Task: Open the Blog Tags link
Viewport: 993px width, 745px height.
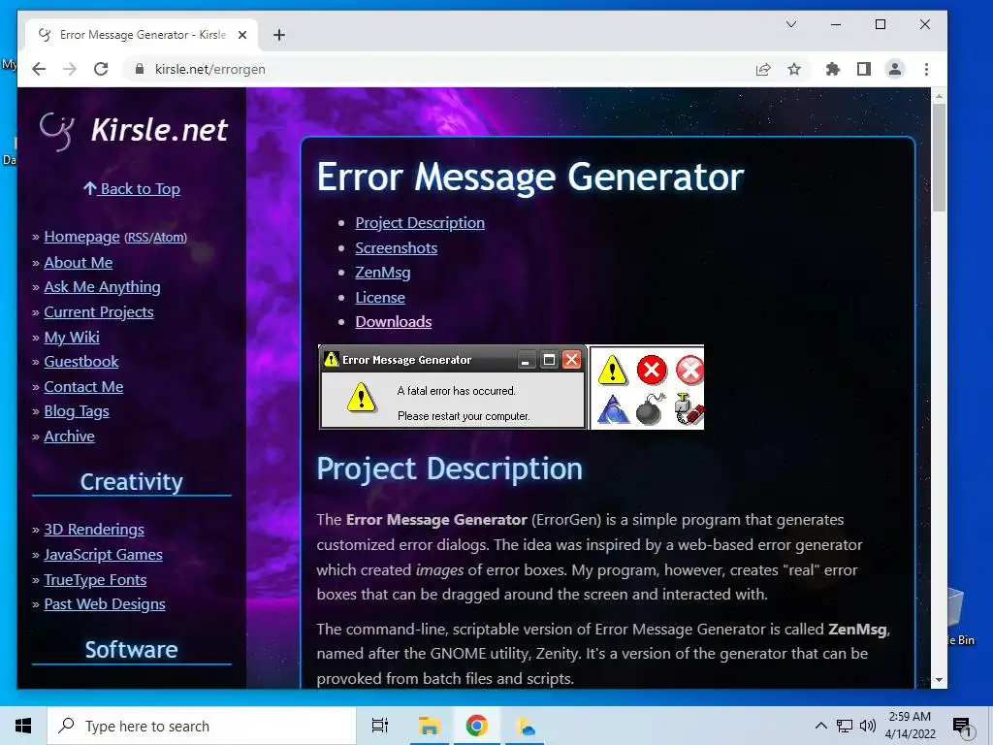Action: coord(77,411)
